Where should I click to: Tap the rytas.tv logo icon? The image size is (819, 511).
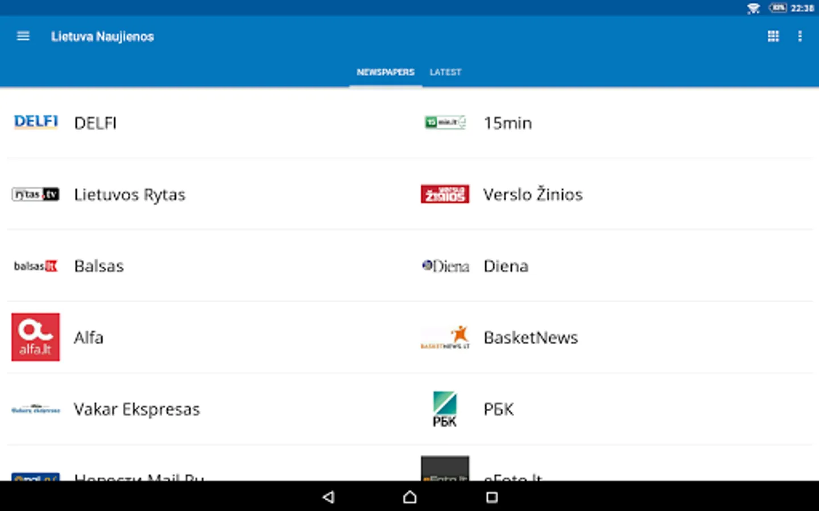[36, 194]
